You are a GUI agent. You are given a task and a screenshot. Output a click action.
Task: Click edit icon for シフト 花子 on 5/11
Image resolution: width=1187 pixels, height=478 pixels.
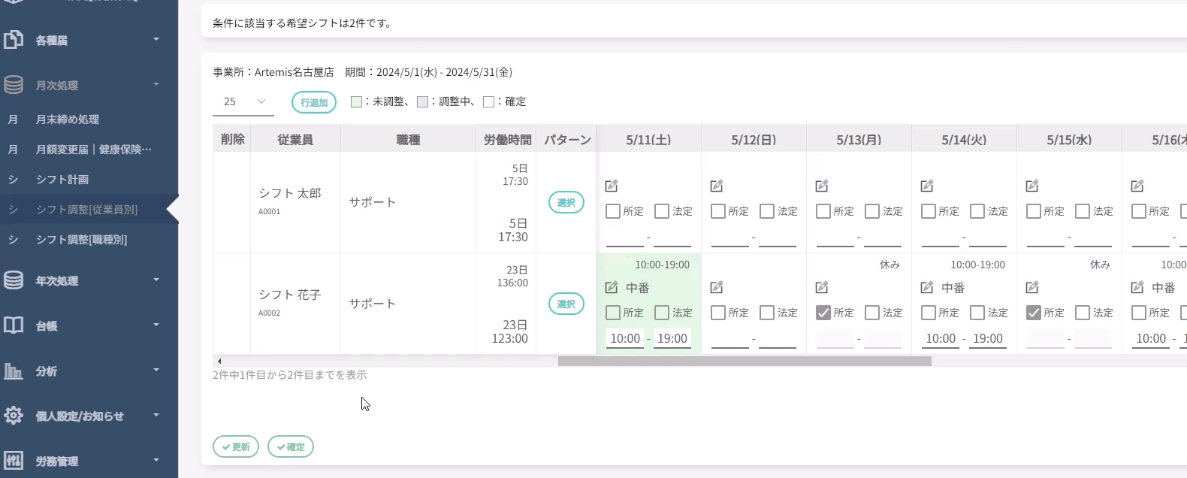pos(612,287)
